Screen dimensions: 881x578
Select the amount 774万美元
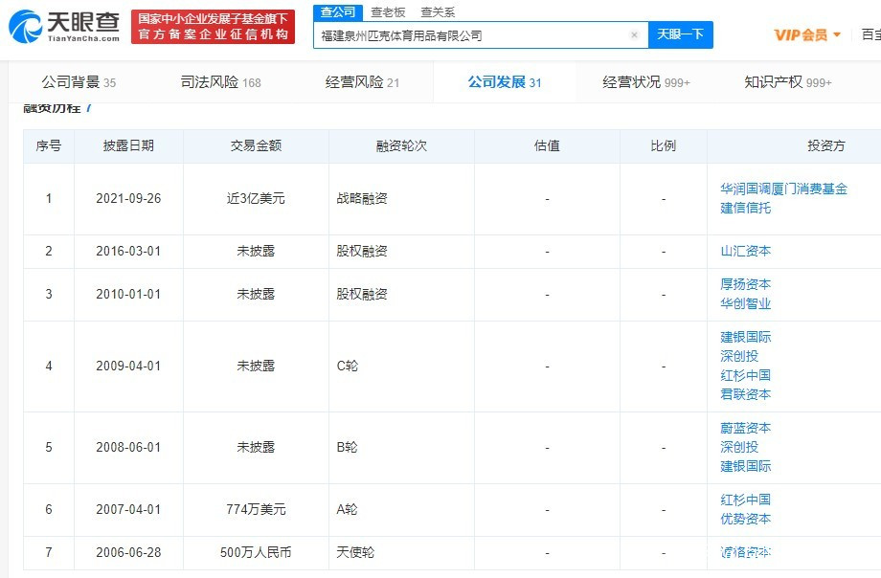256,509
